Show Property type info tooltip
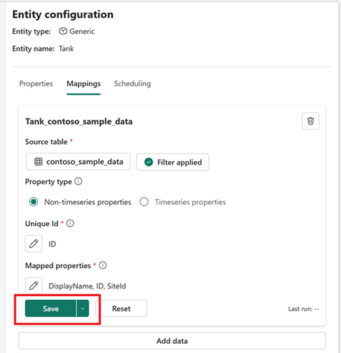 pos(78,181)
